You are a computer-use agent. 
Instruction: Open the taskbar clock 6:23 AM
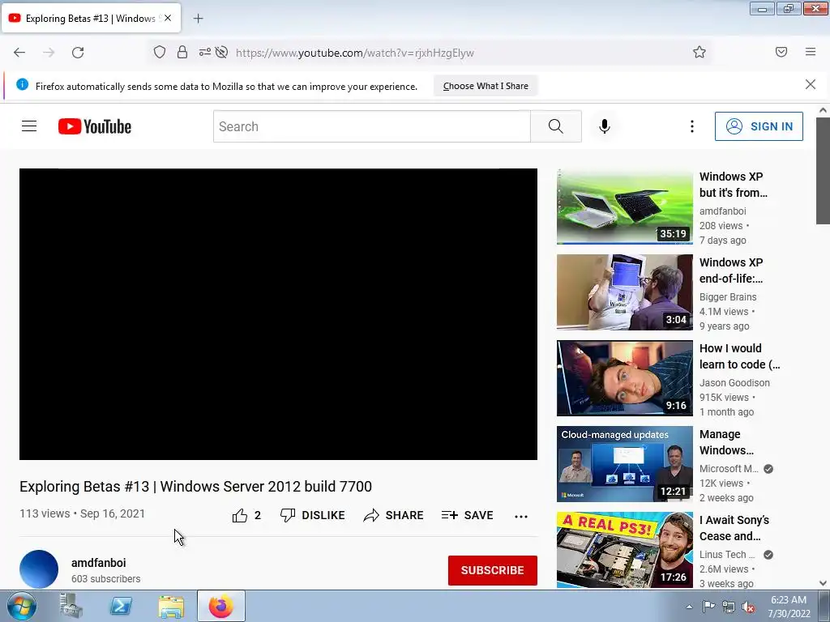pos(789,607)
